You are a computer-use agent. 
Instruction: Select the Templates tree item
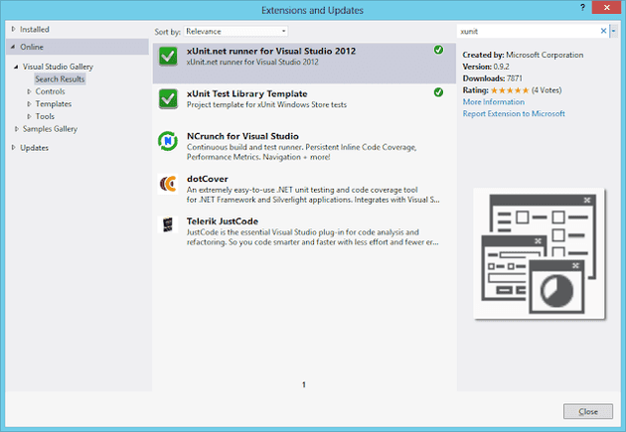(x=54, y=103)
